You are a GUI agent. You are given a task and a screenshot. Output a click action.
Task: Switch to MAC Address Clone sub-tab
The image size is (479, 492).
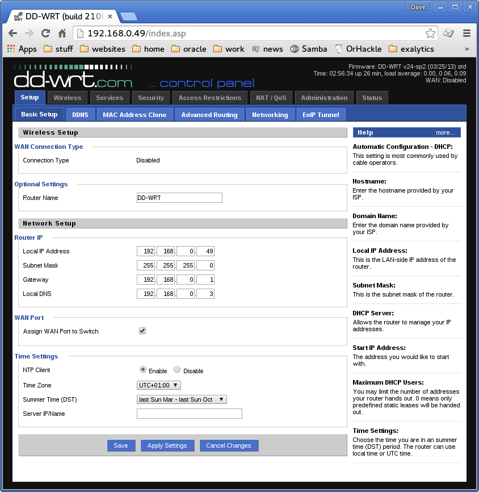135,115
